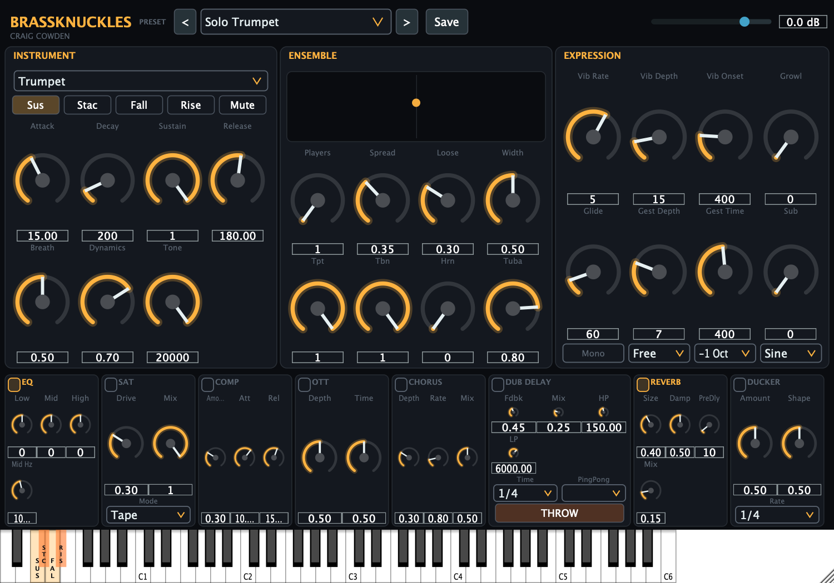
Task: Toggle the REVERB effect off
Action: [643, 384]
